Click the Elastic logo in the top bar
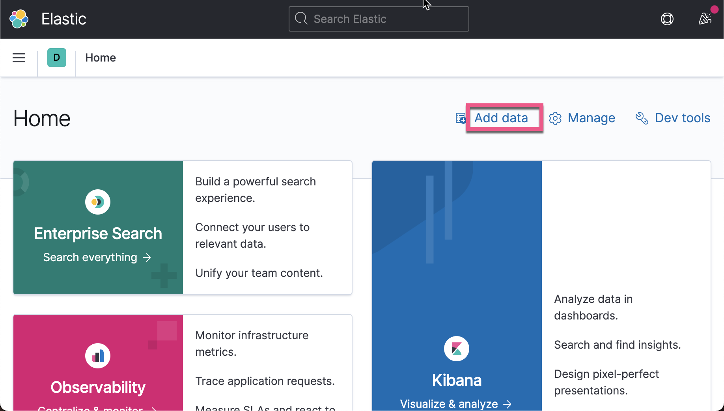Viewport: 724px width, 411px height. click(x=19, y=19)
